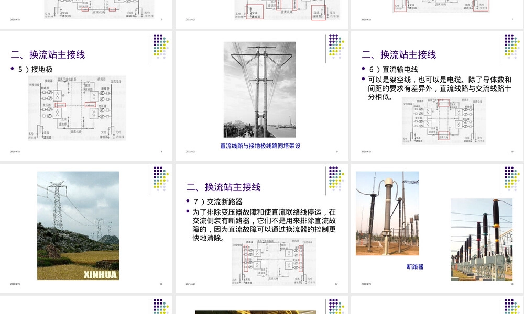Screen dimensions: 524x314
Task: Select the circuit diagram on the 直流输电线 slide
Action: [444, 121]
